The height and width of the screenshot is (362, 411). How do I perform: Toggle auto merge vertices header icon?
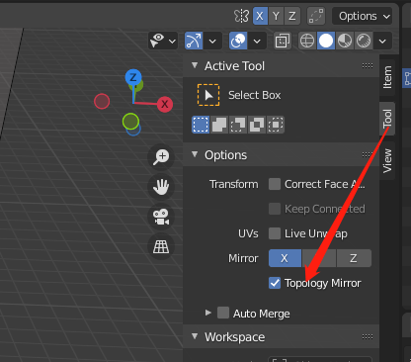click(316, 16)
